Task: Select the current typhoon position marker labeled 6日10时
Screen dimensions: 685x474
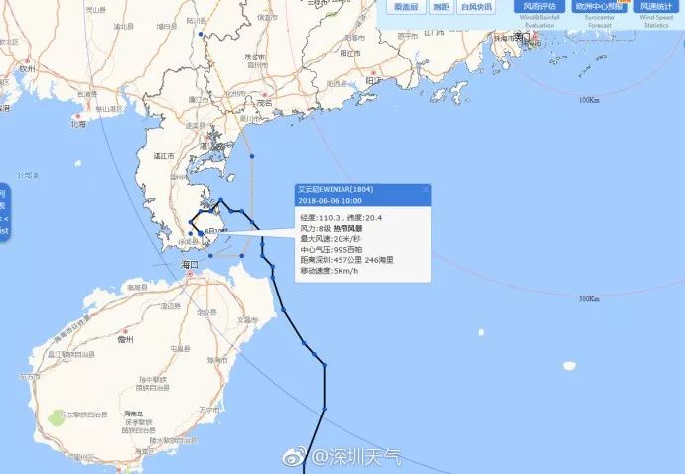Action: (x=201, y=233)
